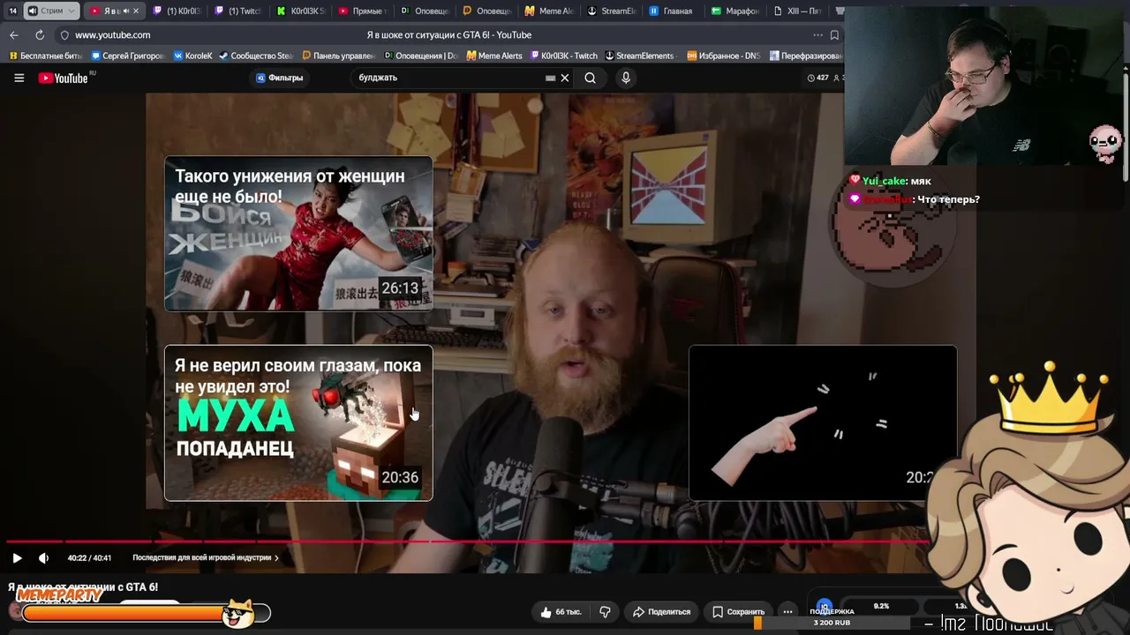The width and height of the screenshot is (1130, 635).
Task: Switch to the 'XIII — Пят' tab
Action: coord(795,11)
